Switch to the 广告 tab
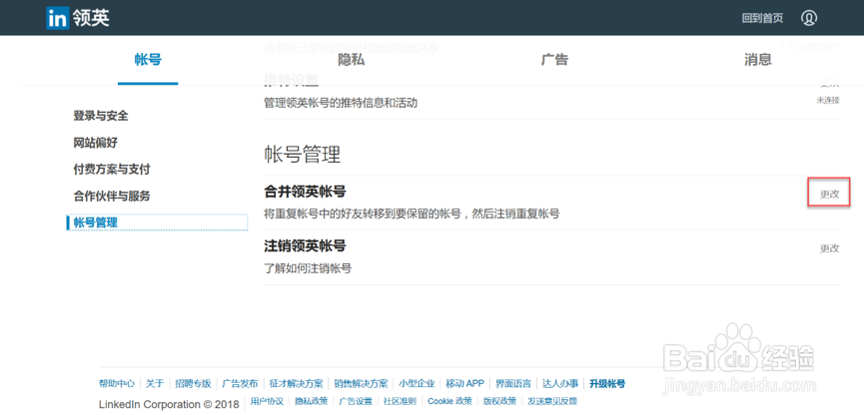This screenshot has width=864, height=415. (x=554, y=60)
